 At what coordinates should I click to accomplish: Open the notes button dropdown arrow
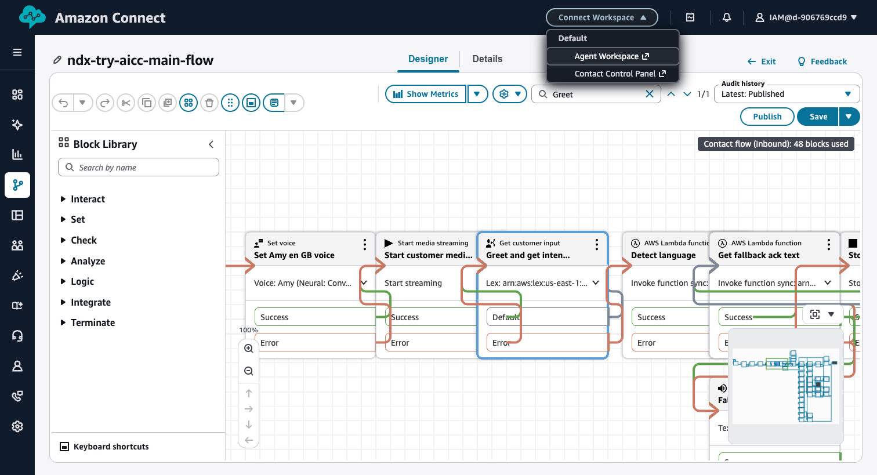click(x=294, y=103)
